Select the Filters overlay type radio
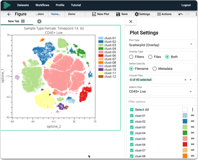Screen dimensions: 198x160 131,57
